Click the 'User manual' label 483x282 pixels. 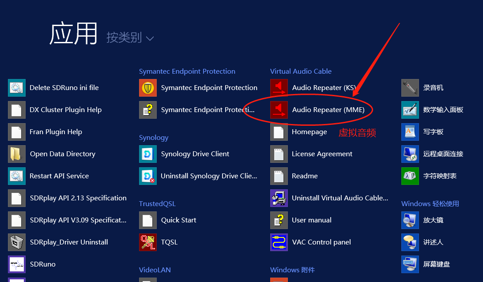click(311, 220)
